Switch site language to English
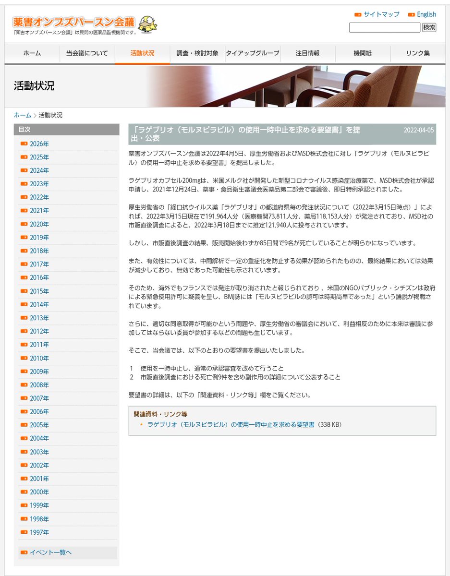450x576 pixels. 426,14
